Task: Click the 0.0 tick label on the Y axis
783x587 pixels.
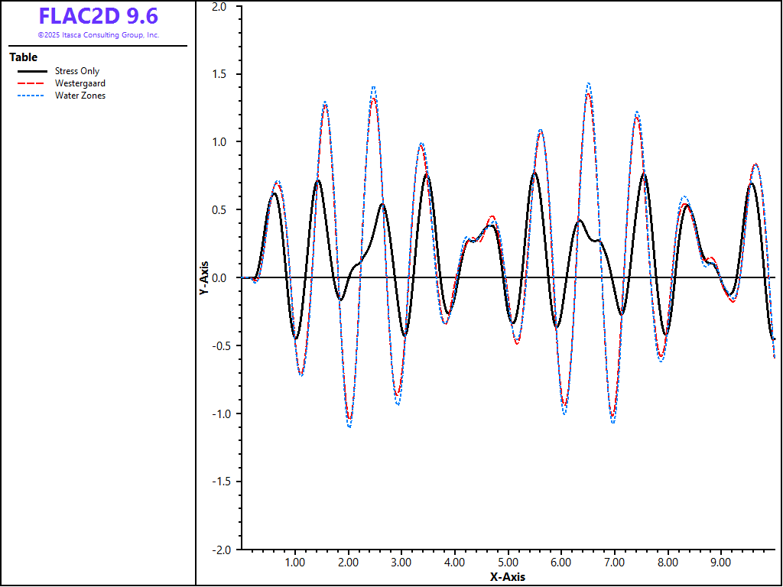Action: click(219, 278)
